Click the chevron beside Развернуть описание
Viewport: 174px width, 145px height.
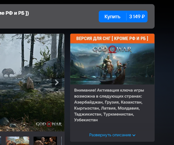[134, 135]
